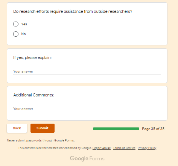Viewport: 178px width, 166px height.
Task: Select the No radio button
Action: point(16,34)
